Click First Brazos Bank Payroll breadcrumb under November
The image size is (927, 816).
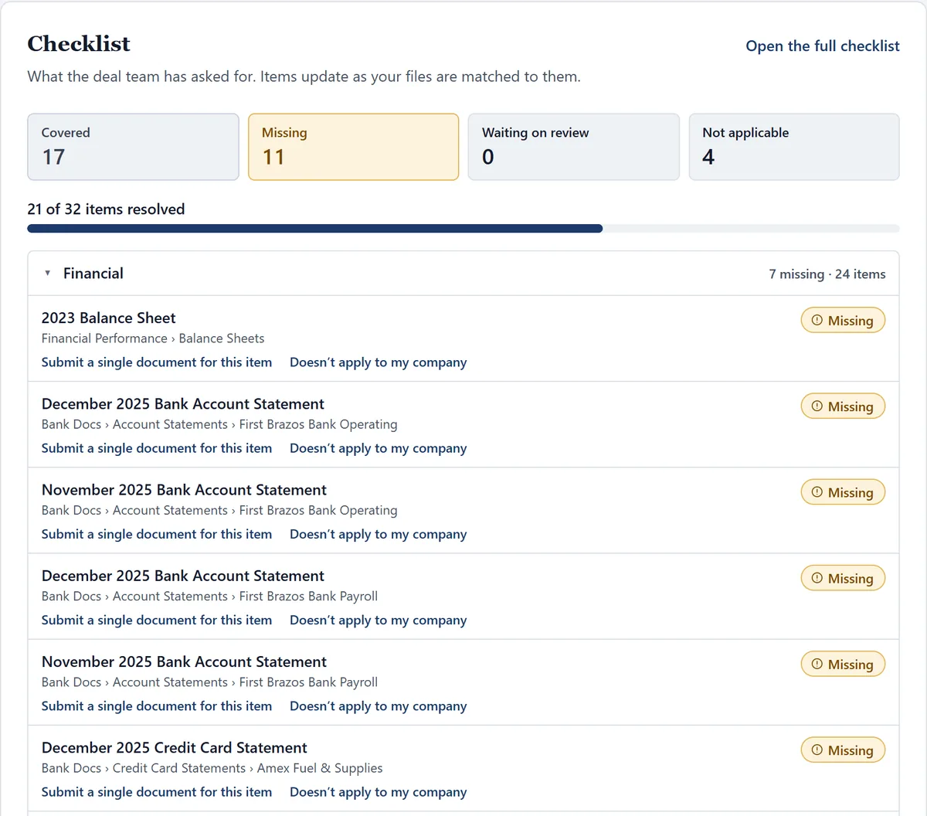click(308, 682)
